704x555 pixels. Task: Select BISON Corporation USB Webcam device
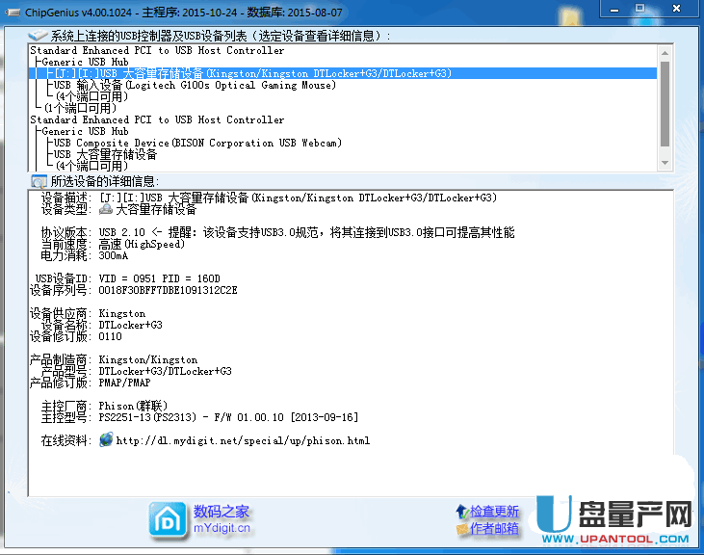click(x=197, y=143)
